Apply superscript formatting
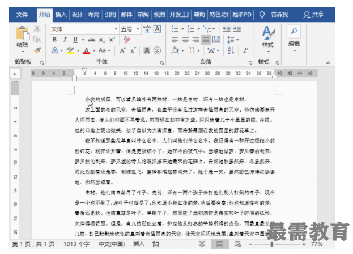 click(112, 40)
